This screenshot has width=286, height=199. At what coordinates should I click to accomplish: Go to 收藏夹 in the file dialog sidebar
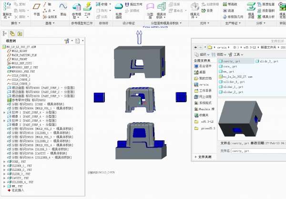click(201, 115)
